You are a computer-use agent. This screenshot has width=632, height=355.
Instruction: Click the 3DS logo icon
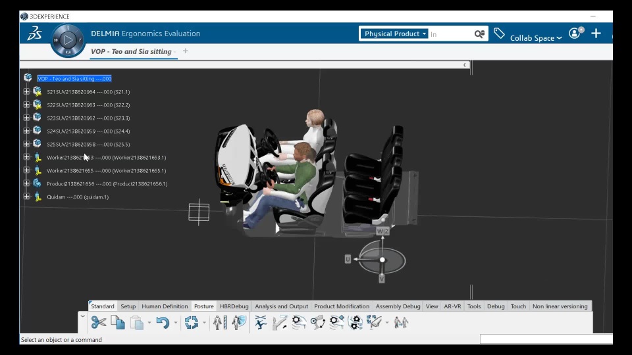(35, 34)
